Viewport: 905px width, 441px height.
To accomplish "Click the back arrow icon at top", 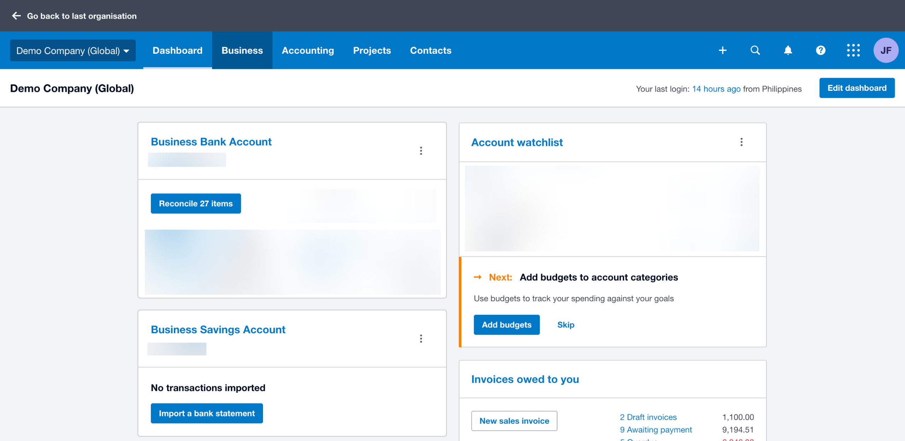I will point(16,16).
